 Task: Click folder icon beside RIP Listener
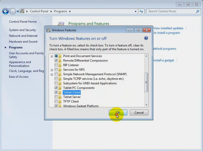(x=60, y=65)
